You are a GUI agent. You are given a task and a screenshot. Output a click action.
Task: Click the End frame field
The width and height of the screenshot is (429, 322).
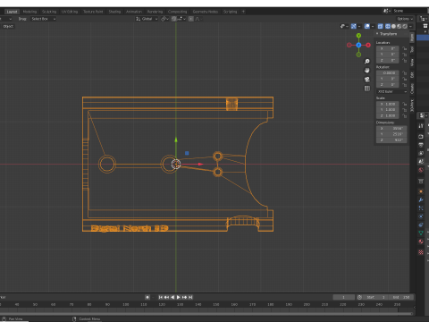[400, 297]
